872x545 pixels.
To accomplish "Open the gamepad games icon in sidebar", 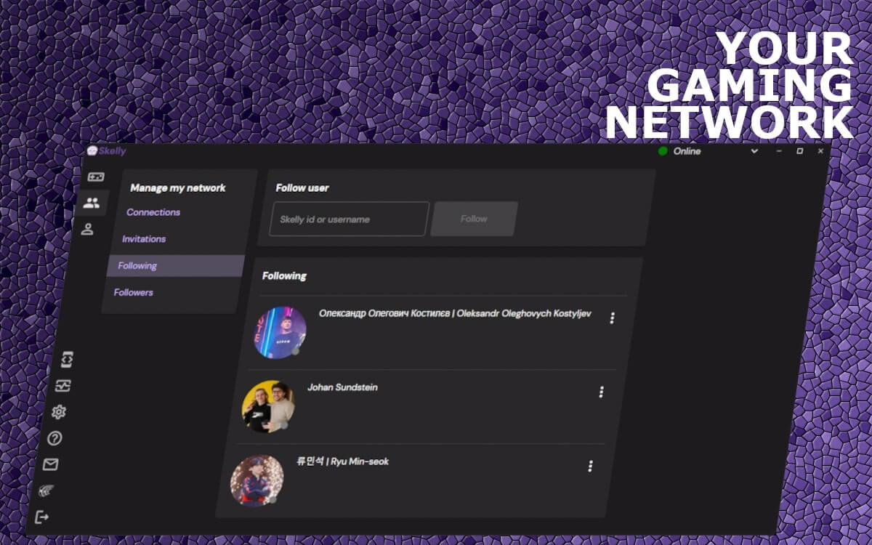I will pyautogui.click(x=96, y=177).
